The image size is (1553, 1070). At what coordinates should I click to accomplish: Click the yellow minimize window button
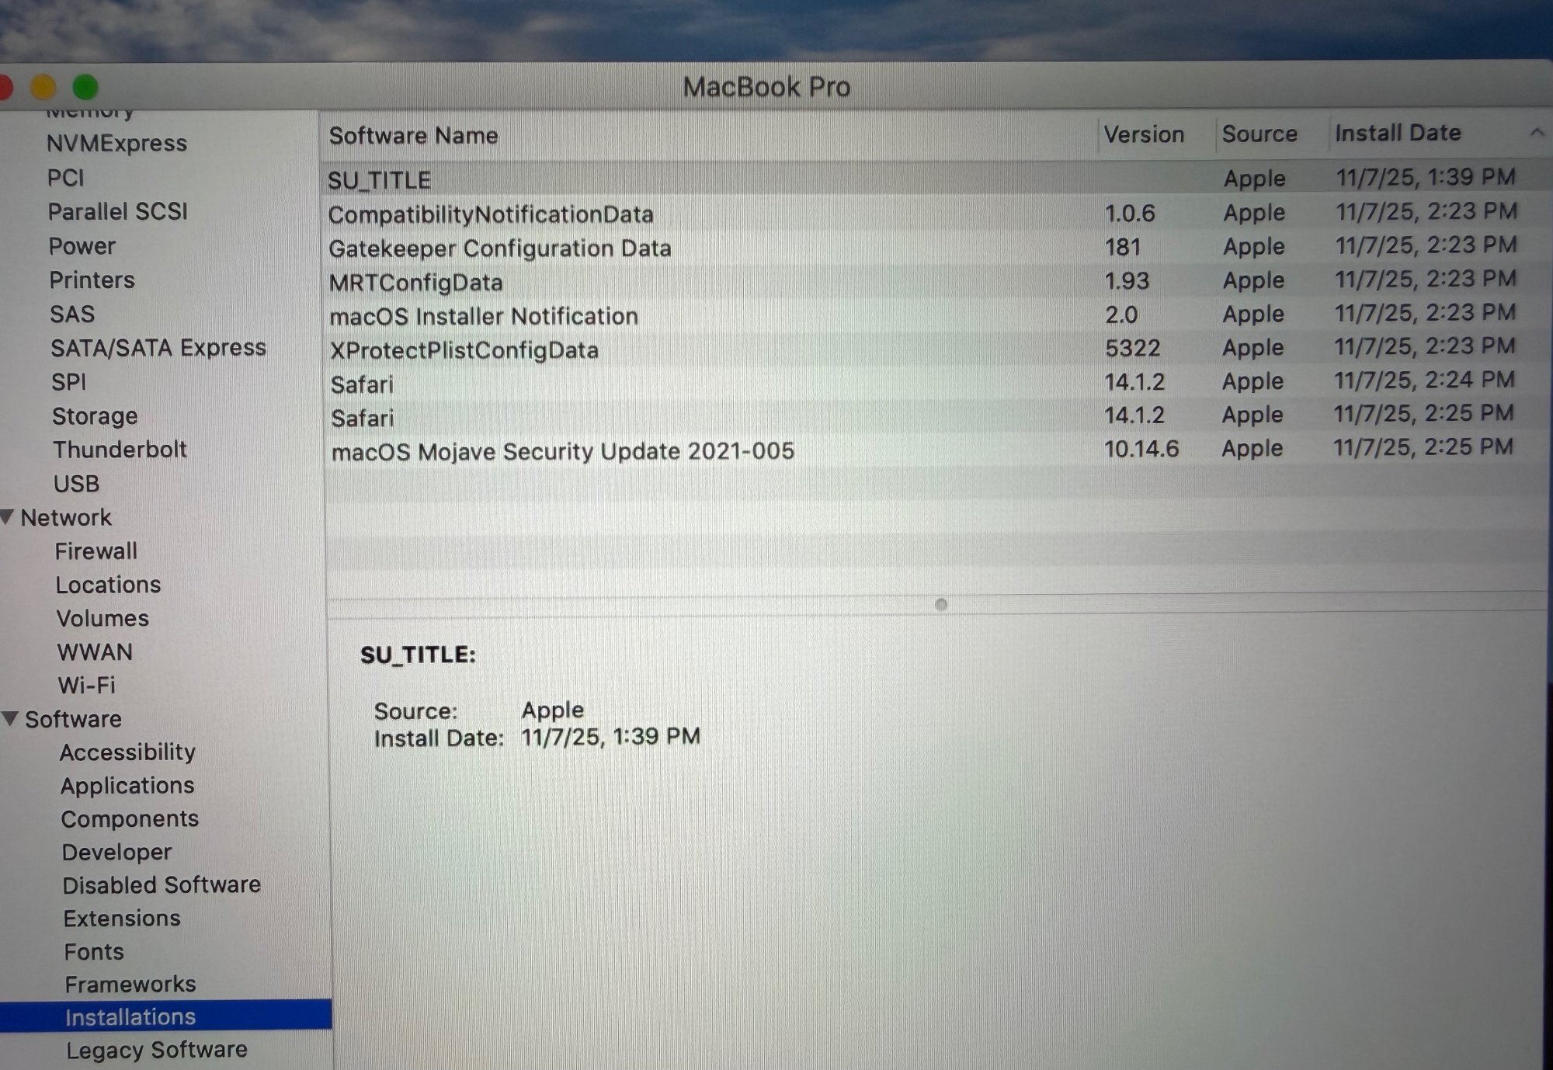coord(43,88)
